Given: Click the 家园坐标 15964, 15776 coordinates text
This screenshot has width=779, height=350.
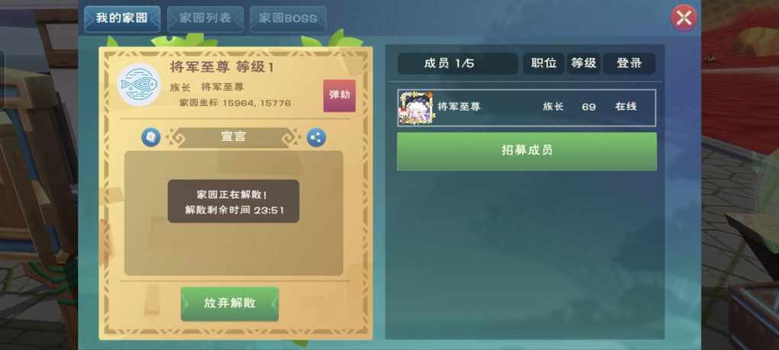Looking at the screenshot, I should coord(234,103).
